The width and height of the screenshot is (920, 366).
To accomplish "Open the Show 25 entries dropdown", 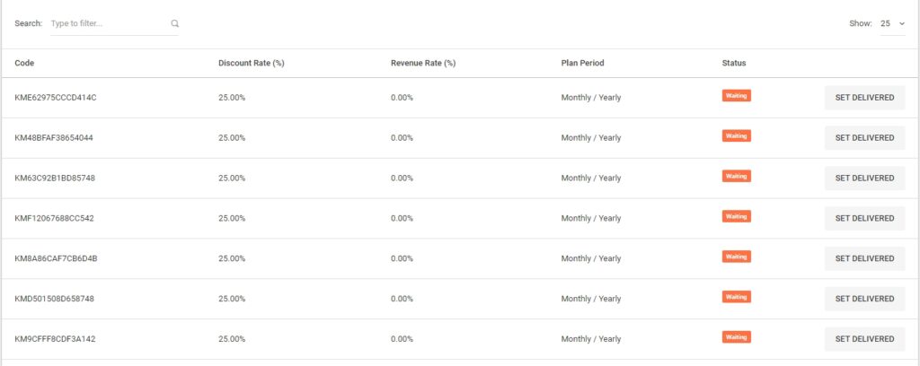I will tap(892, 24).
